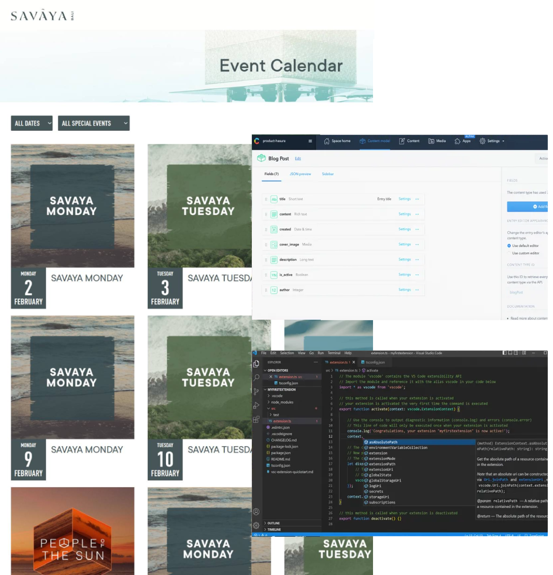
Task: Select globalState autocomplete suggestion
Action: point(419,475)
